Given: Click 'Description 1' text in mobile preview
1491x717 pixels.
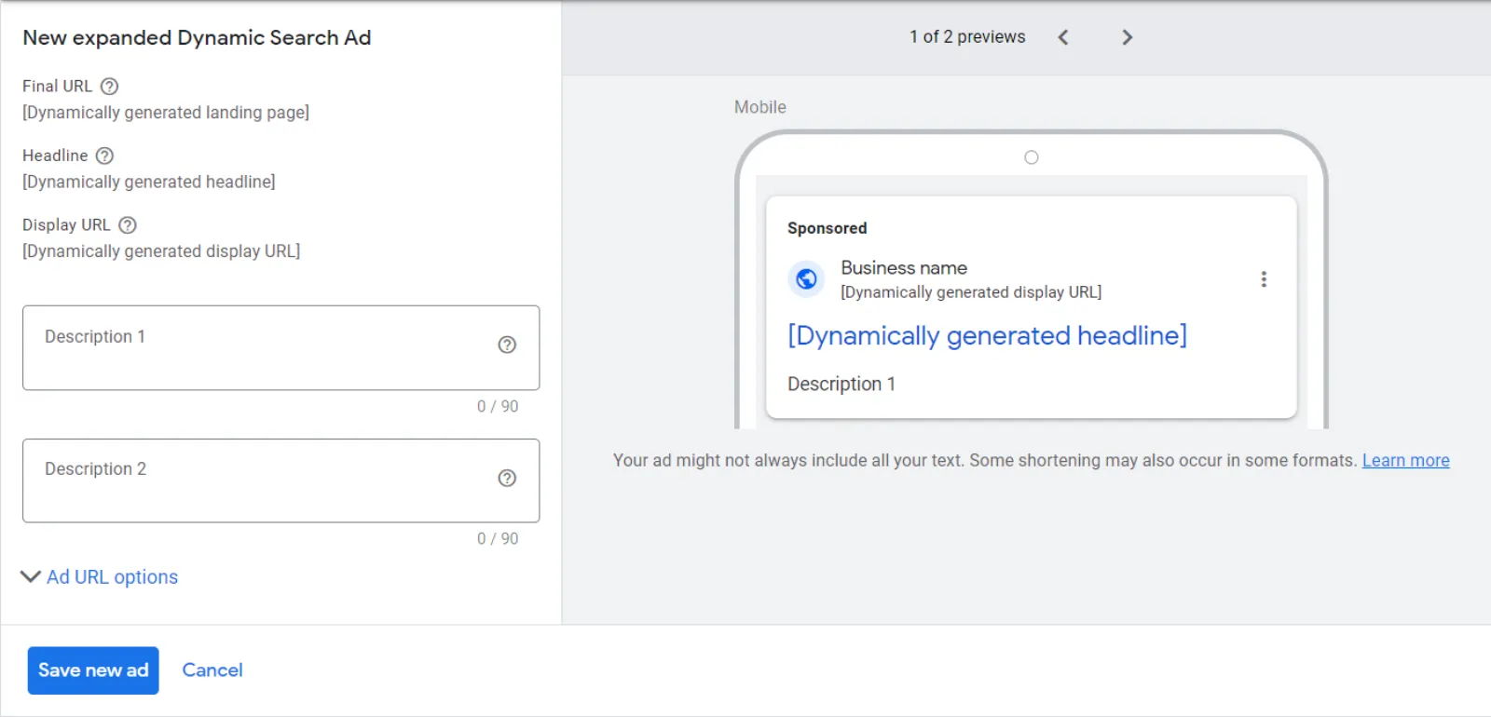Looking at the screenshot, I should tap(841, 384).
